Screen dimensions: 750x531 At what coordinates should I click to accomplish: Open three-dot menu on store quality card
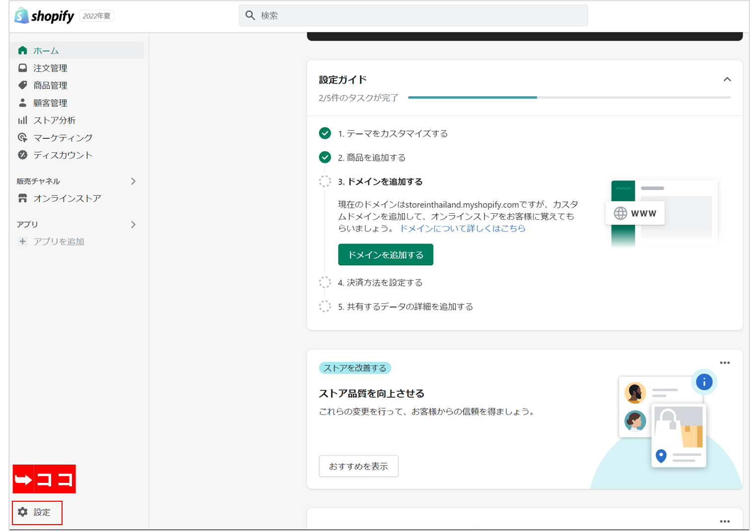725,363
